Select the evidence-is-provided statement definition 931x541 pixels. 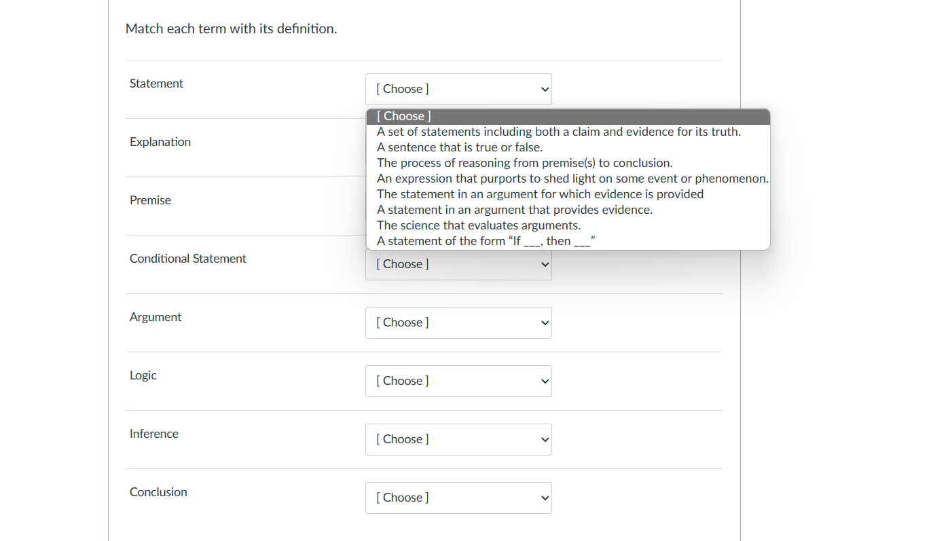pos(540,193)
